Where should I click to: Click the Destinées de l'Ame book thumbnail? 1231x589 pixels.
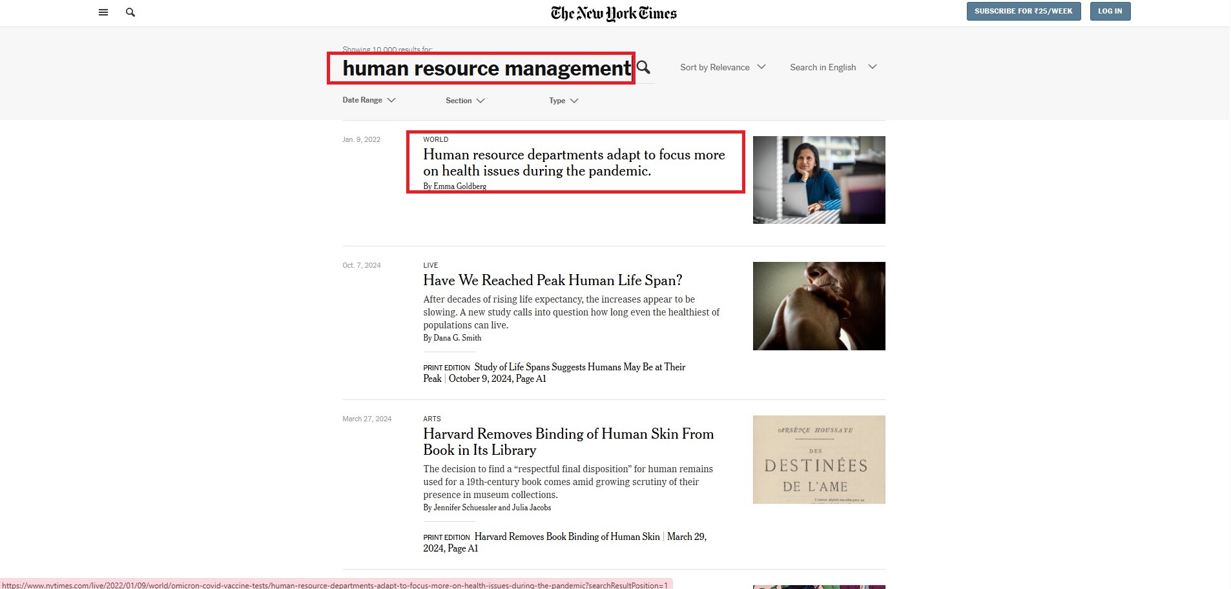click(818, 459)
